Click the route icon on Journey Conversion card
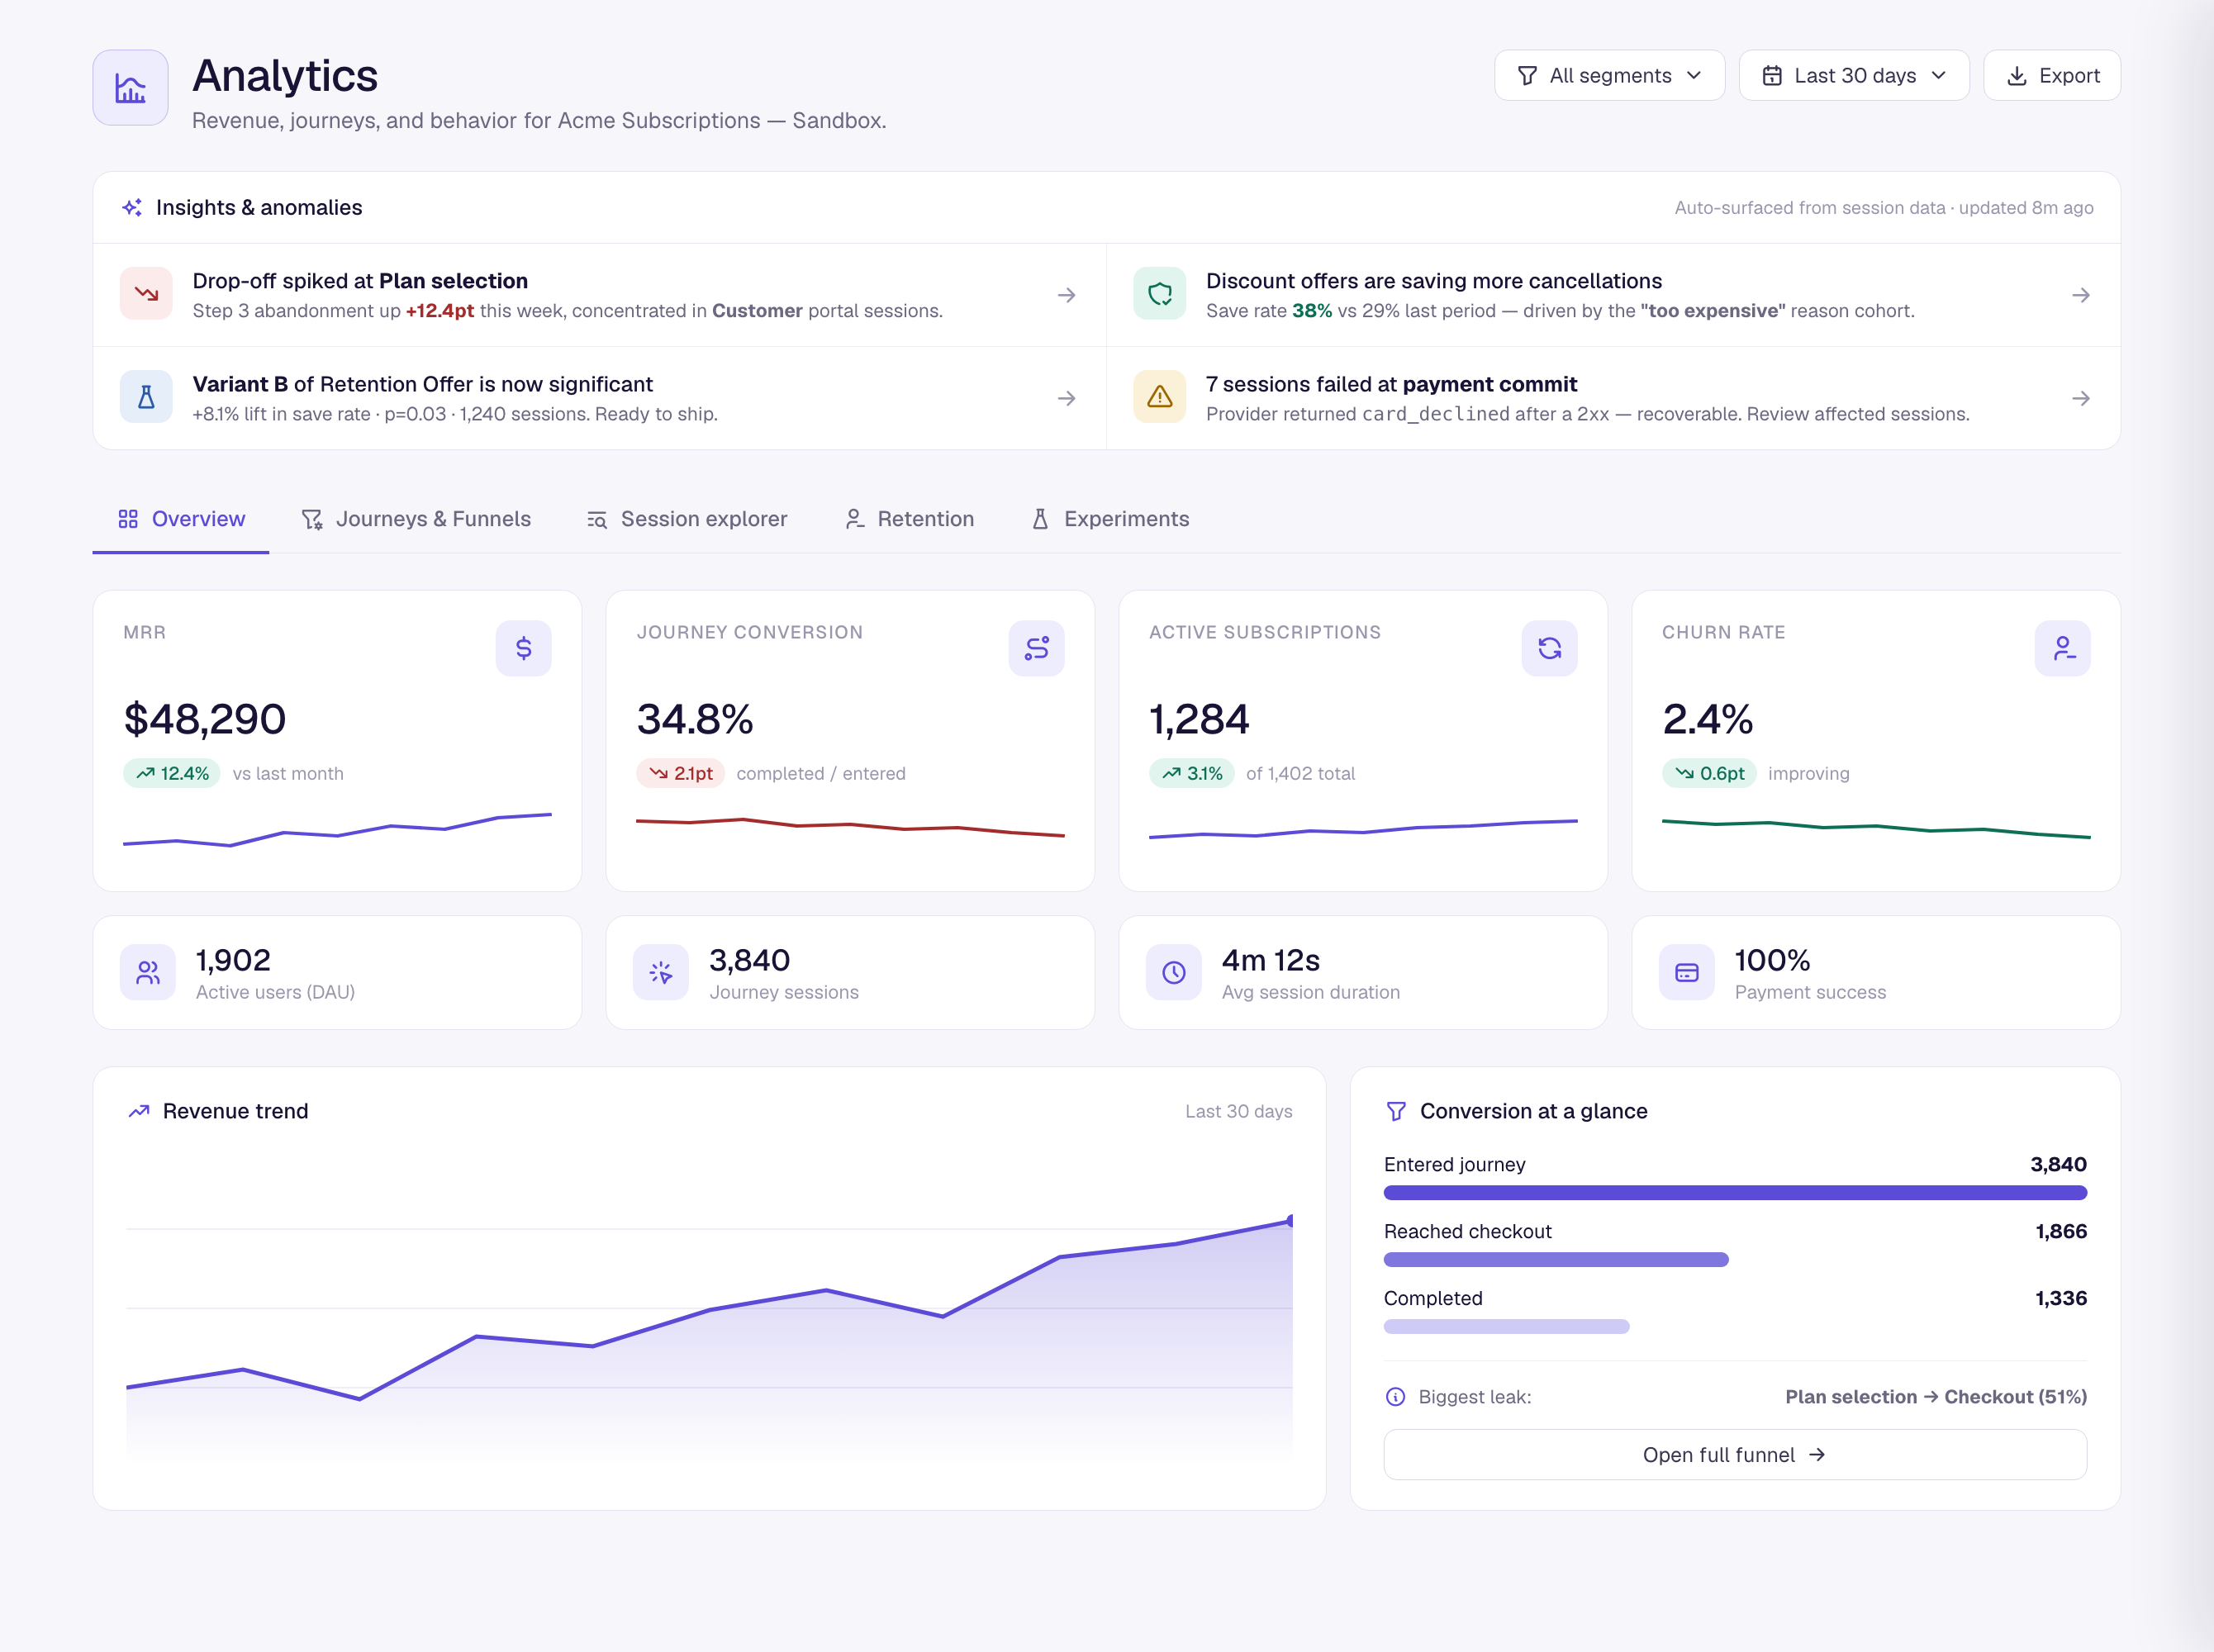This screenshot has height=1652, width=2214. pos(1037,648)
